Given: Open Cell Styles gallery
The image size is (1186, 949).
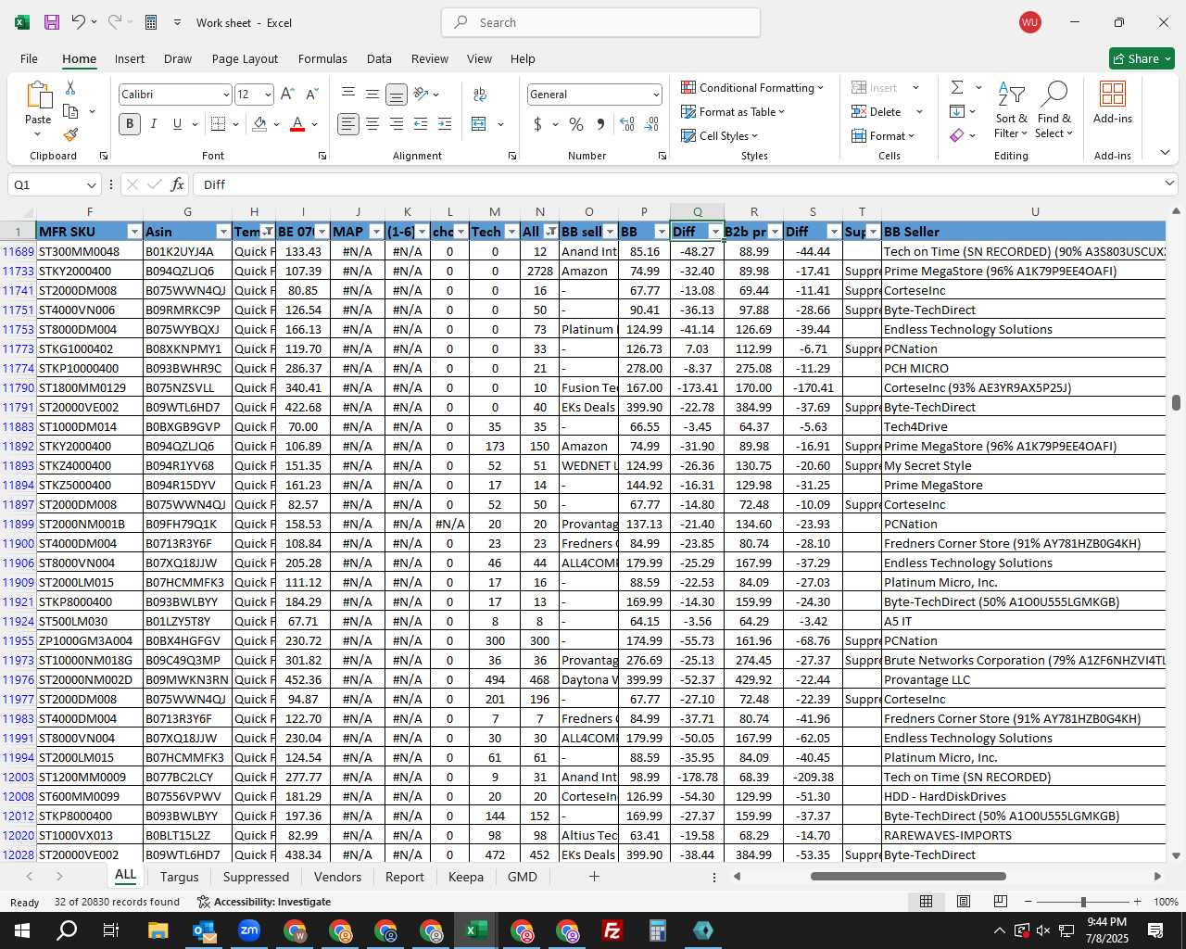Looking at the screenshot, I should point(719,135).
